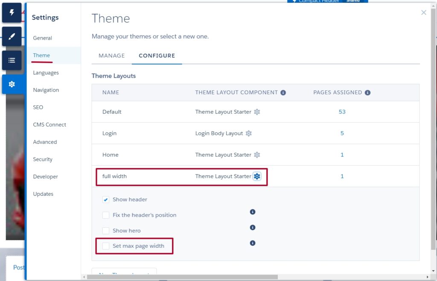Check Set max page width
This screenshot has width=437, height=281.
click(x=106, y=246)
